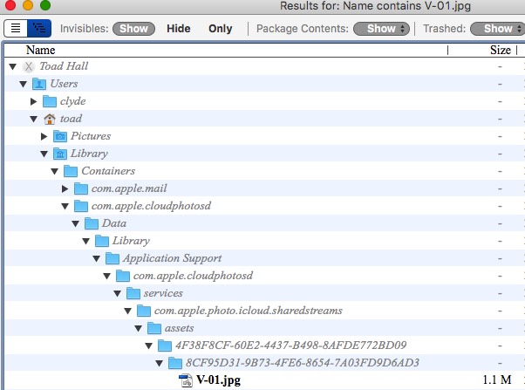Switch to flat list view mode
The image size is (525, 390).
(x=16, y=28)
